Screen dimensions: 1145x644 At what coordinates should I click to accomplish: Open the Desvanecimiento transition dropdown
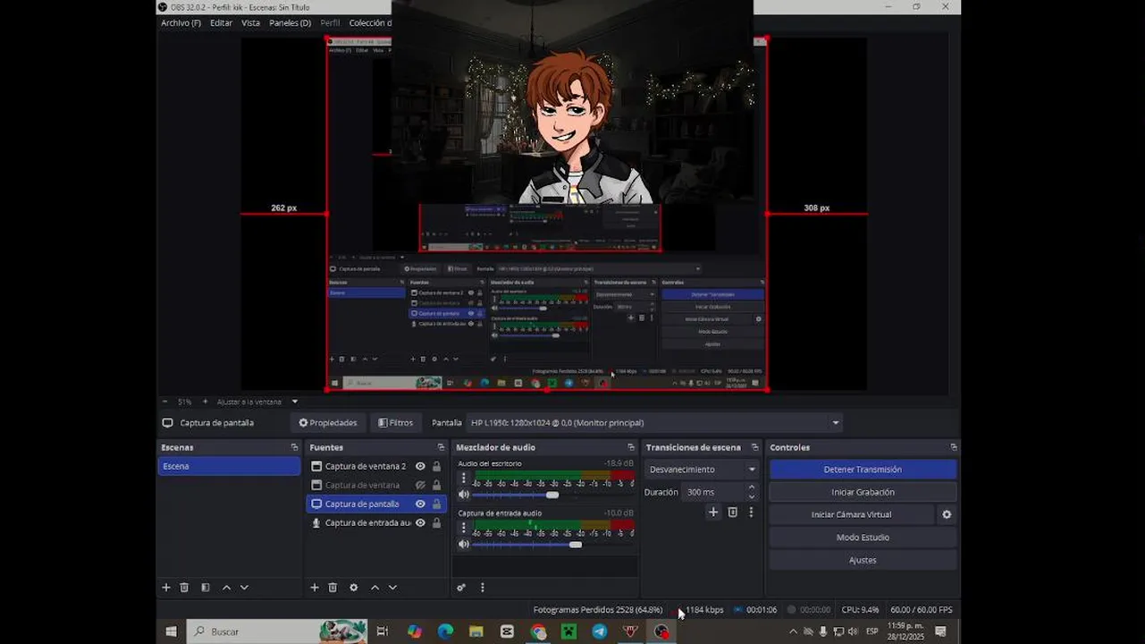pyautogui.click(x=702, y=469)
